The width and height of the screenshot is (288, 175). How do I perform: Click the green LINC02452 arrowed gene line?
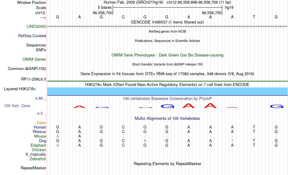tap(167, 27)
